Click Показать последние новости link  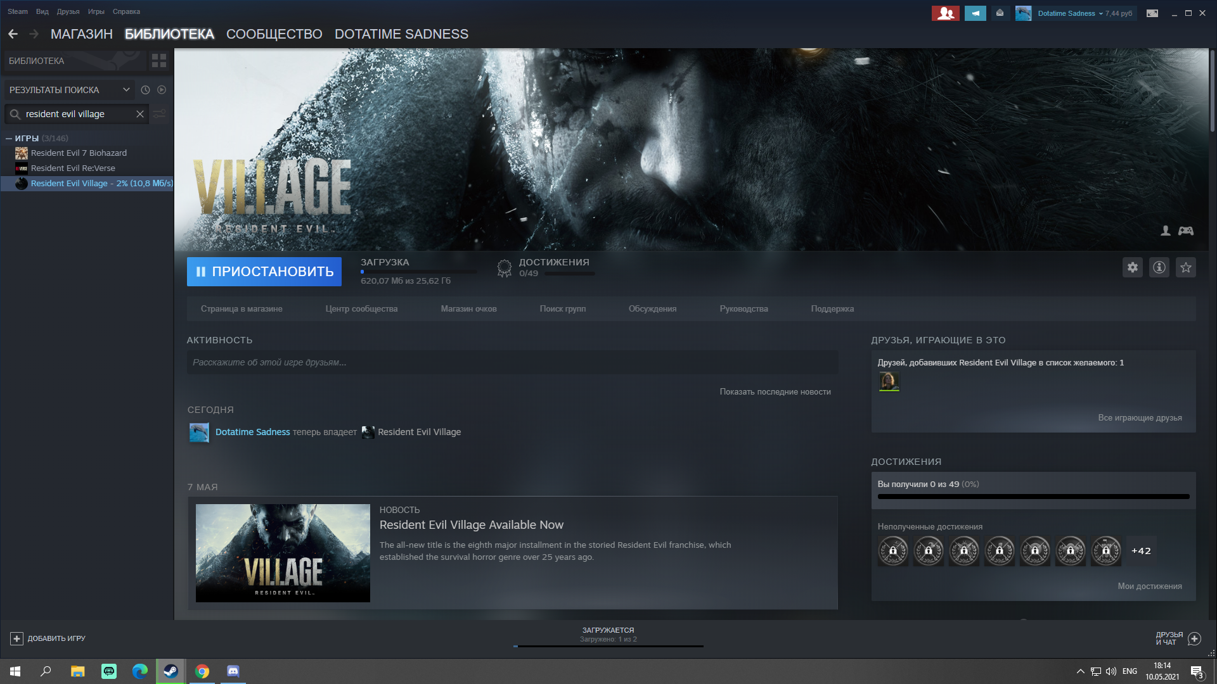coord(775,392)
